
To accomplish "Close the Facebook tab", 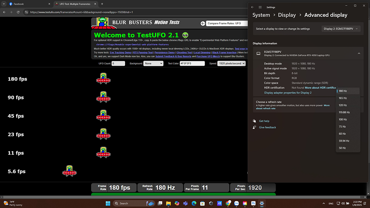I will tap(49, 4).
